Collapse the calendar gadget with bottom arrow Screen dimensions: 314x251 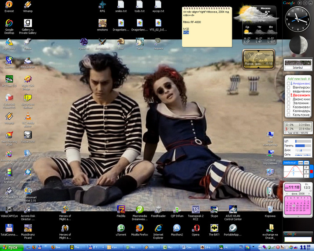pos(298,216)
